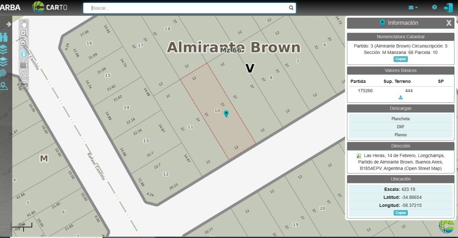Image resolution: width=458 pixels, height=238 pixels.
Task: Click the search magnifier in the search bar
Action: [291, 8]
